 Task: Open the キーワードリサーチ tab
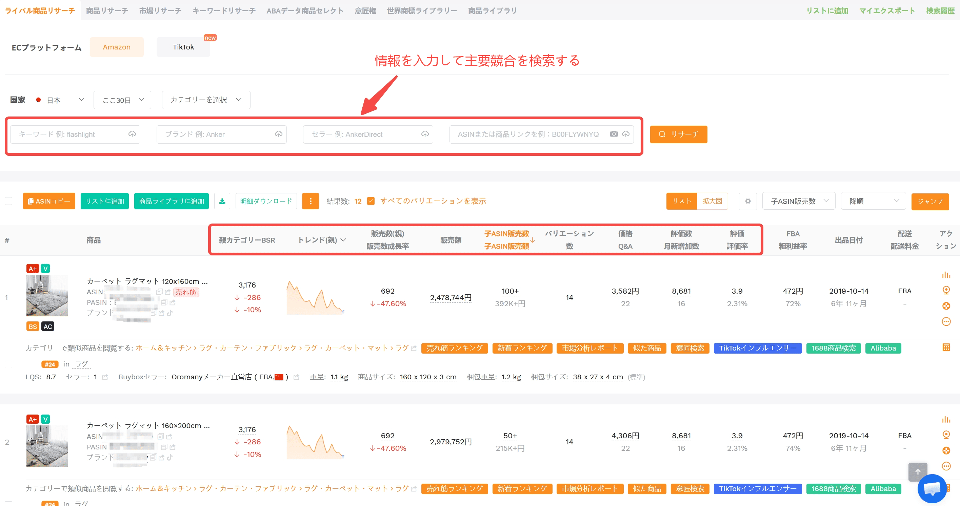pos(224,10)
